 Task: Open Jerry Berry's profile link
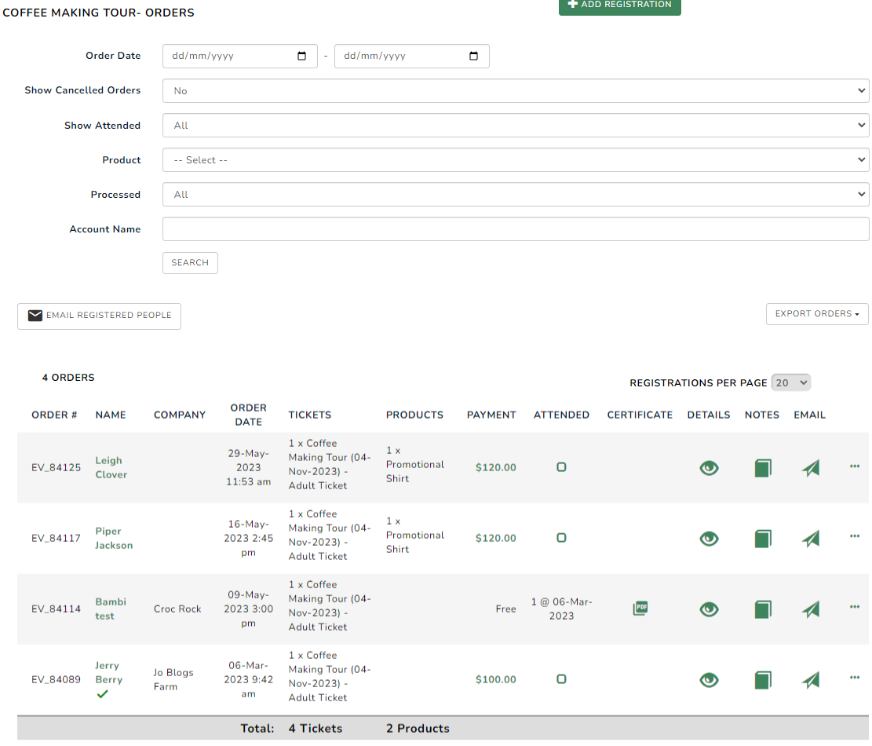click(108, 672)
